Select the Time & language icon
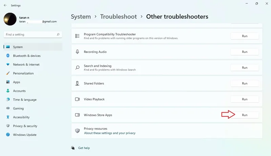Viewport: 271px width, 156px height. pyautogui.click(x=8, y=99)
